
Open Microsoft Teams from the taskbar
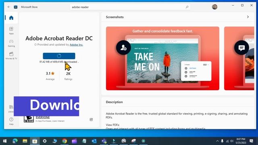click(x=104, y=141)
